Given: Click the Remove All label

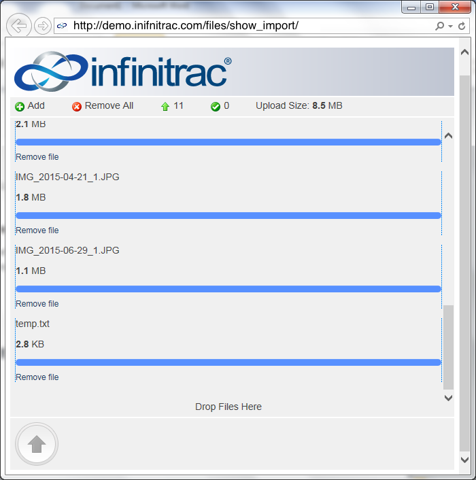Looking at the screenshot, I should 109,105.
